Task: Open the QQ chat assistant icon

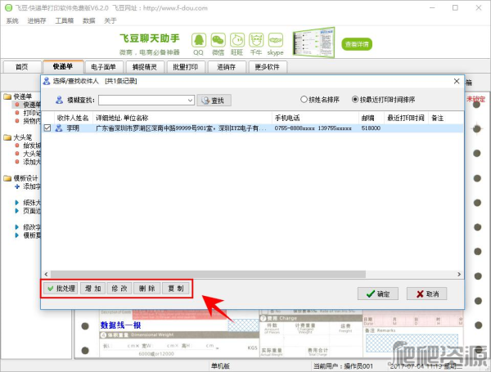Action: pos(199,40)
